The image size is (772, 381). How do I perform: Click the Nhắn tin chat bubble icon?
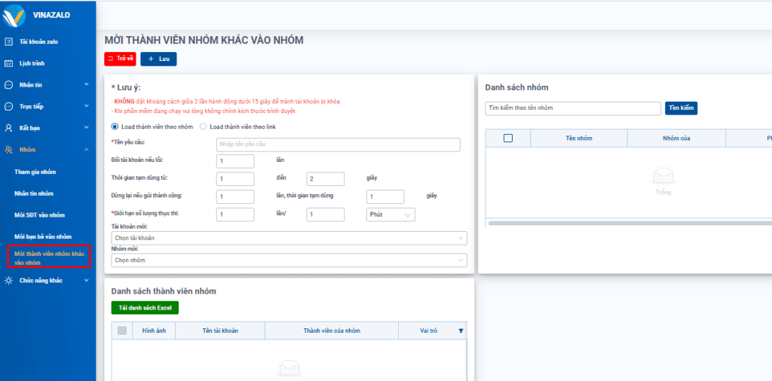click(8, 85)
